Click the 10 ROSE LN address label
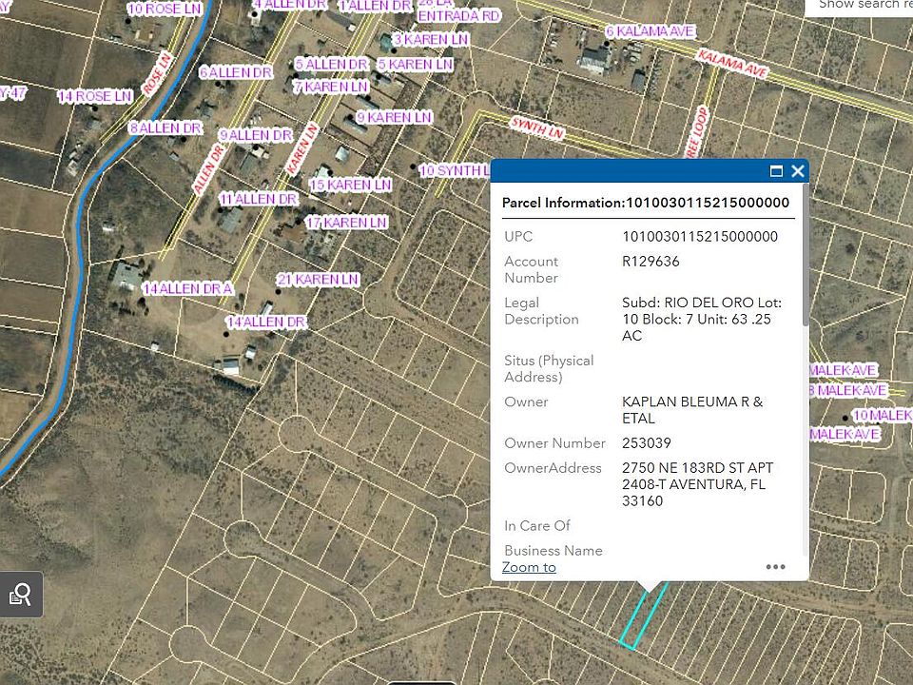Screen dimensions: 913x685 (165, 9)
